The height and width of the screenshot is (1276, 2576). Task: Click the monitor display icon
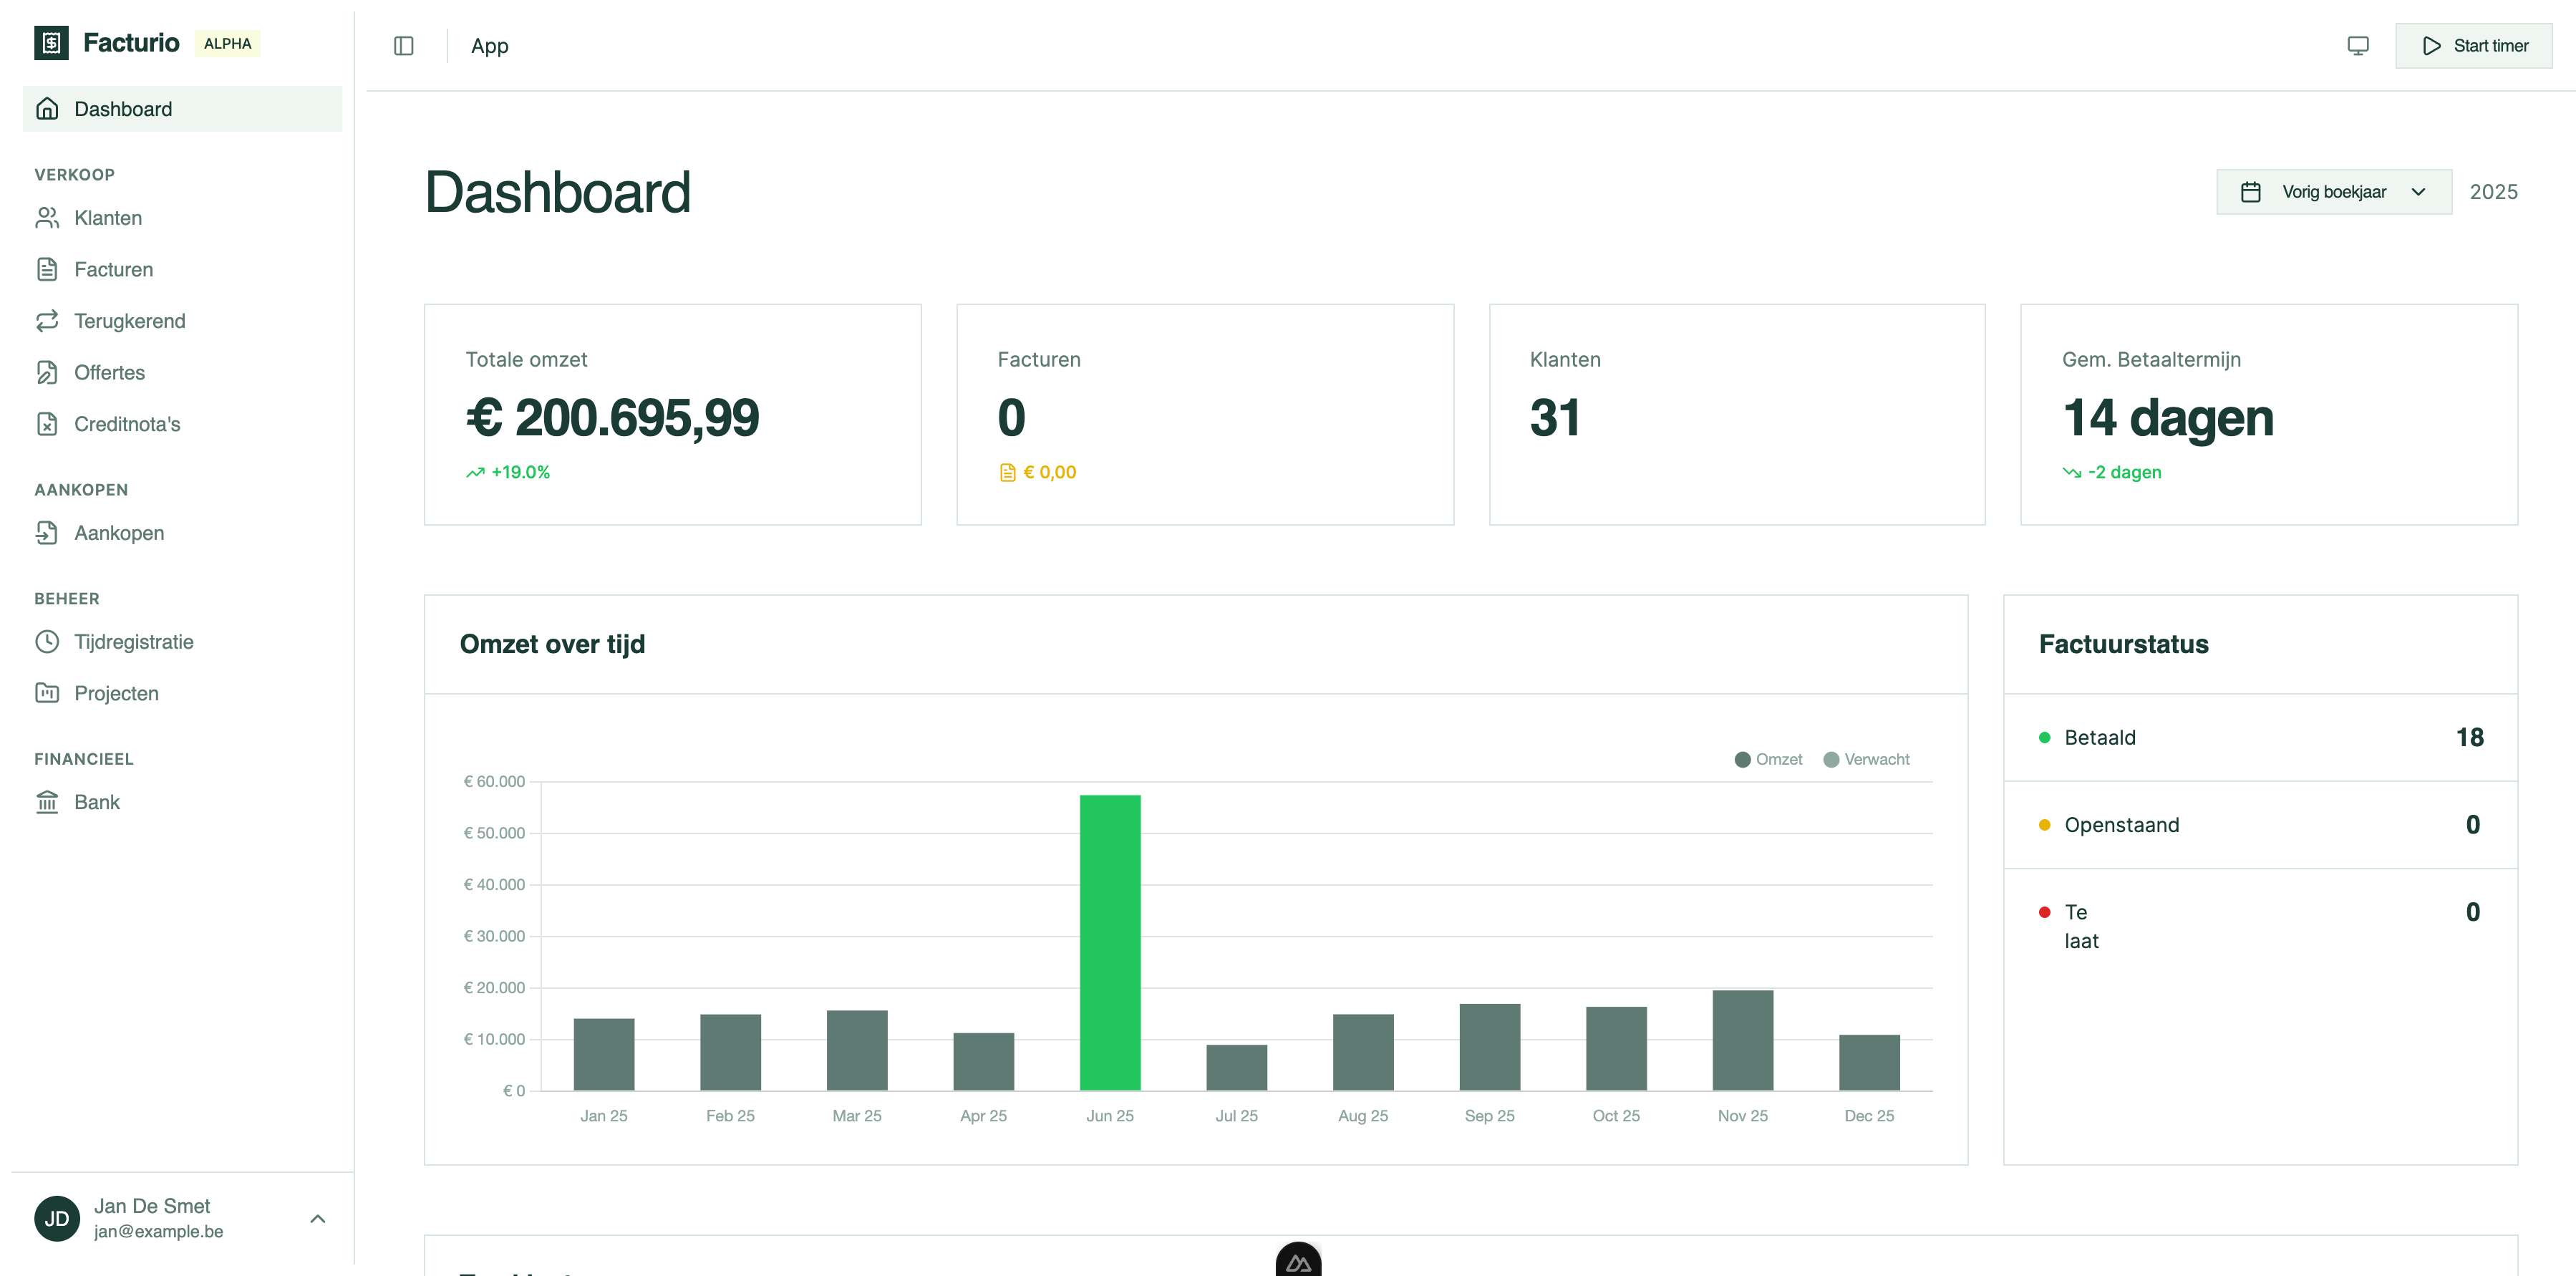2358,46
